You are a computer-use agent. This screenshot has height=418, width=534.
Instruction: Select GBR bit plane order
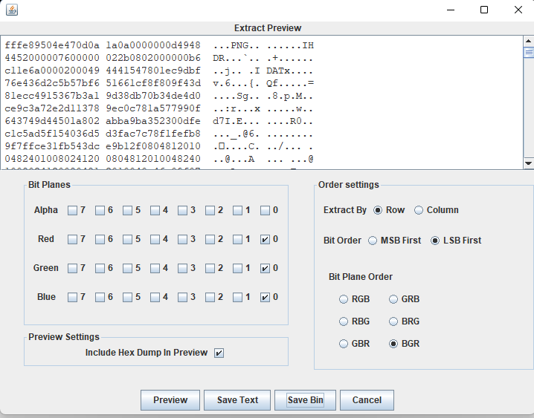tap(344, 344)
